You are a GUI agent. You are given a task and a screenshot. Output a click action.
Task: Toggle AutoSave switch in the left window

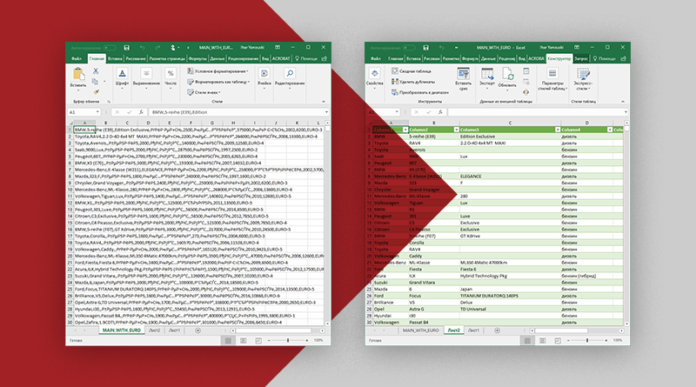tap(110, 48)
